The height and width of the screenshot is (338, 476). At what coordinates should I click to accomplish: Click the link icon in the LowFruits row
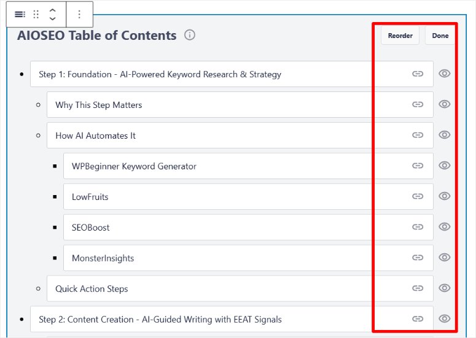coord(418,196)
